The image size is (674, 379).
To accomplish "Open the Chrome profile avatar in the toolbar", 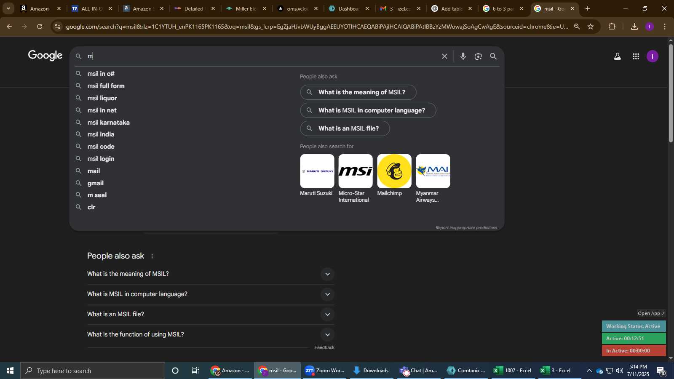I will tap(650, 27).
